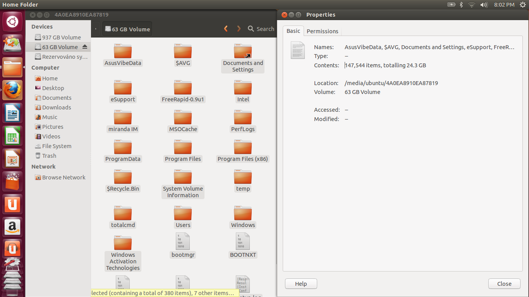The height and width of the screenshot is (297, 529).
Task: Open the Bluetooth indicator menu
Action: click(x=461, y=5)
